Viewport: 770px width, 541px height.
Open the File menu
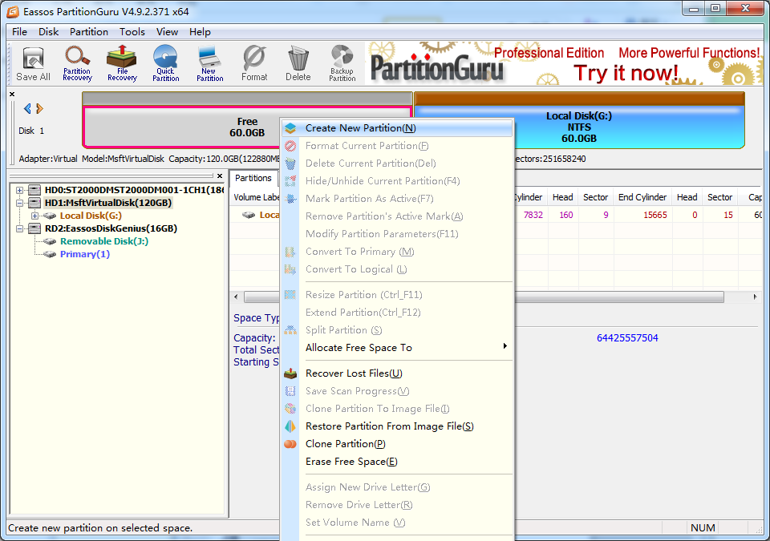click(19, 32)
